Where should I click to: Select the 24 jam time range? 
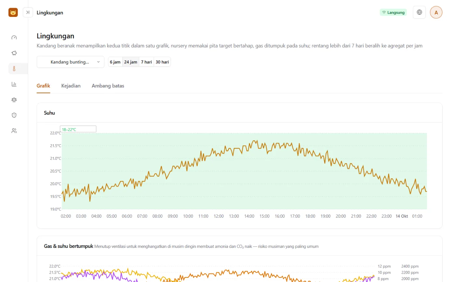pyautogui.click(x=131, y=62)
